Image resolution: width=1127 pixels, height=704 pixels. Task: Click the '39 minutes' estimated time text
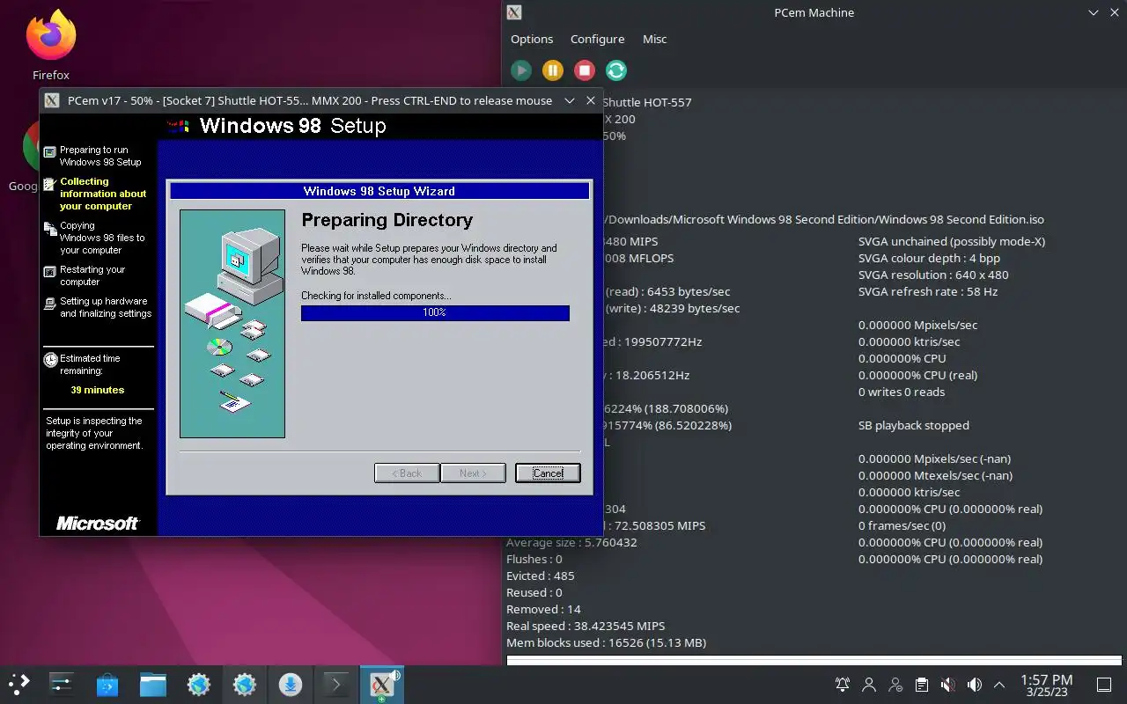click(98, 390)
